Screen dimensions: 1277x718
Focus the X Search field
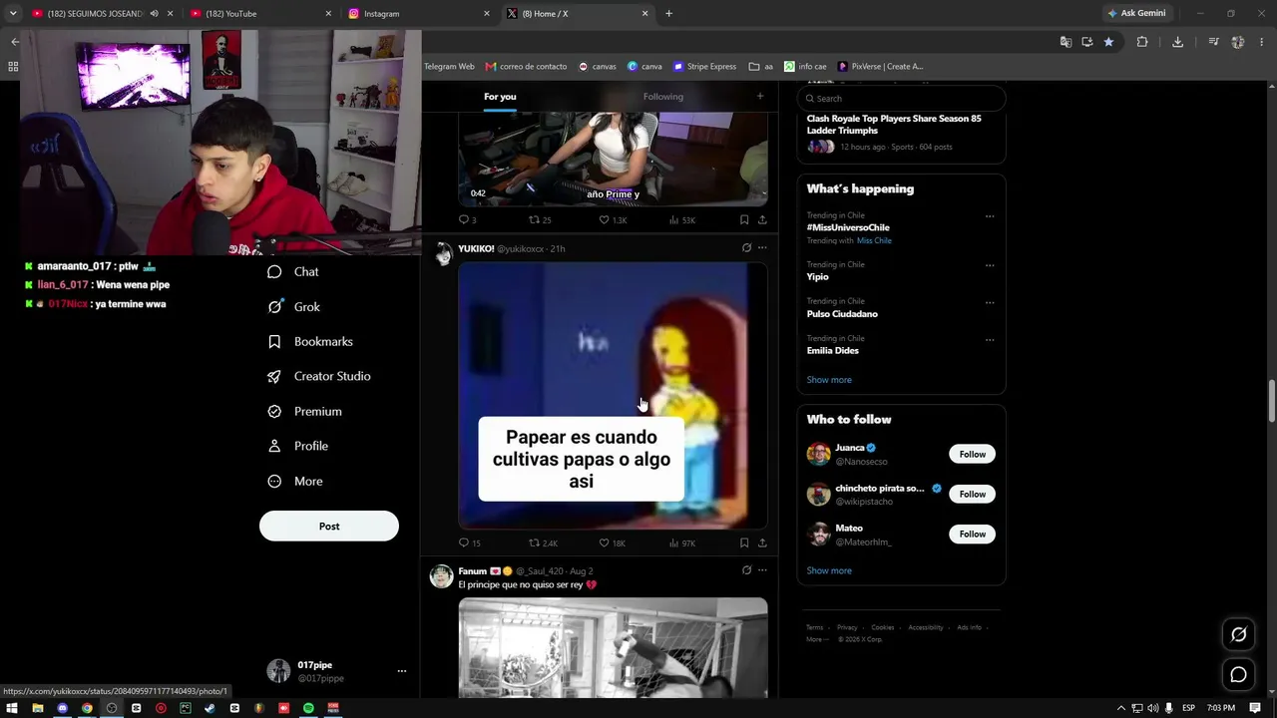[x=901, y=99]
